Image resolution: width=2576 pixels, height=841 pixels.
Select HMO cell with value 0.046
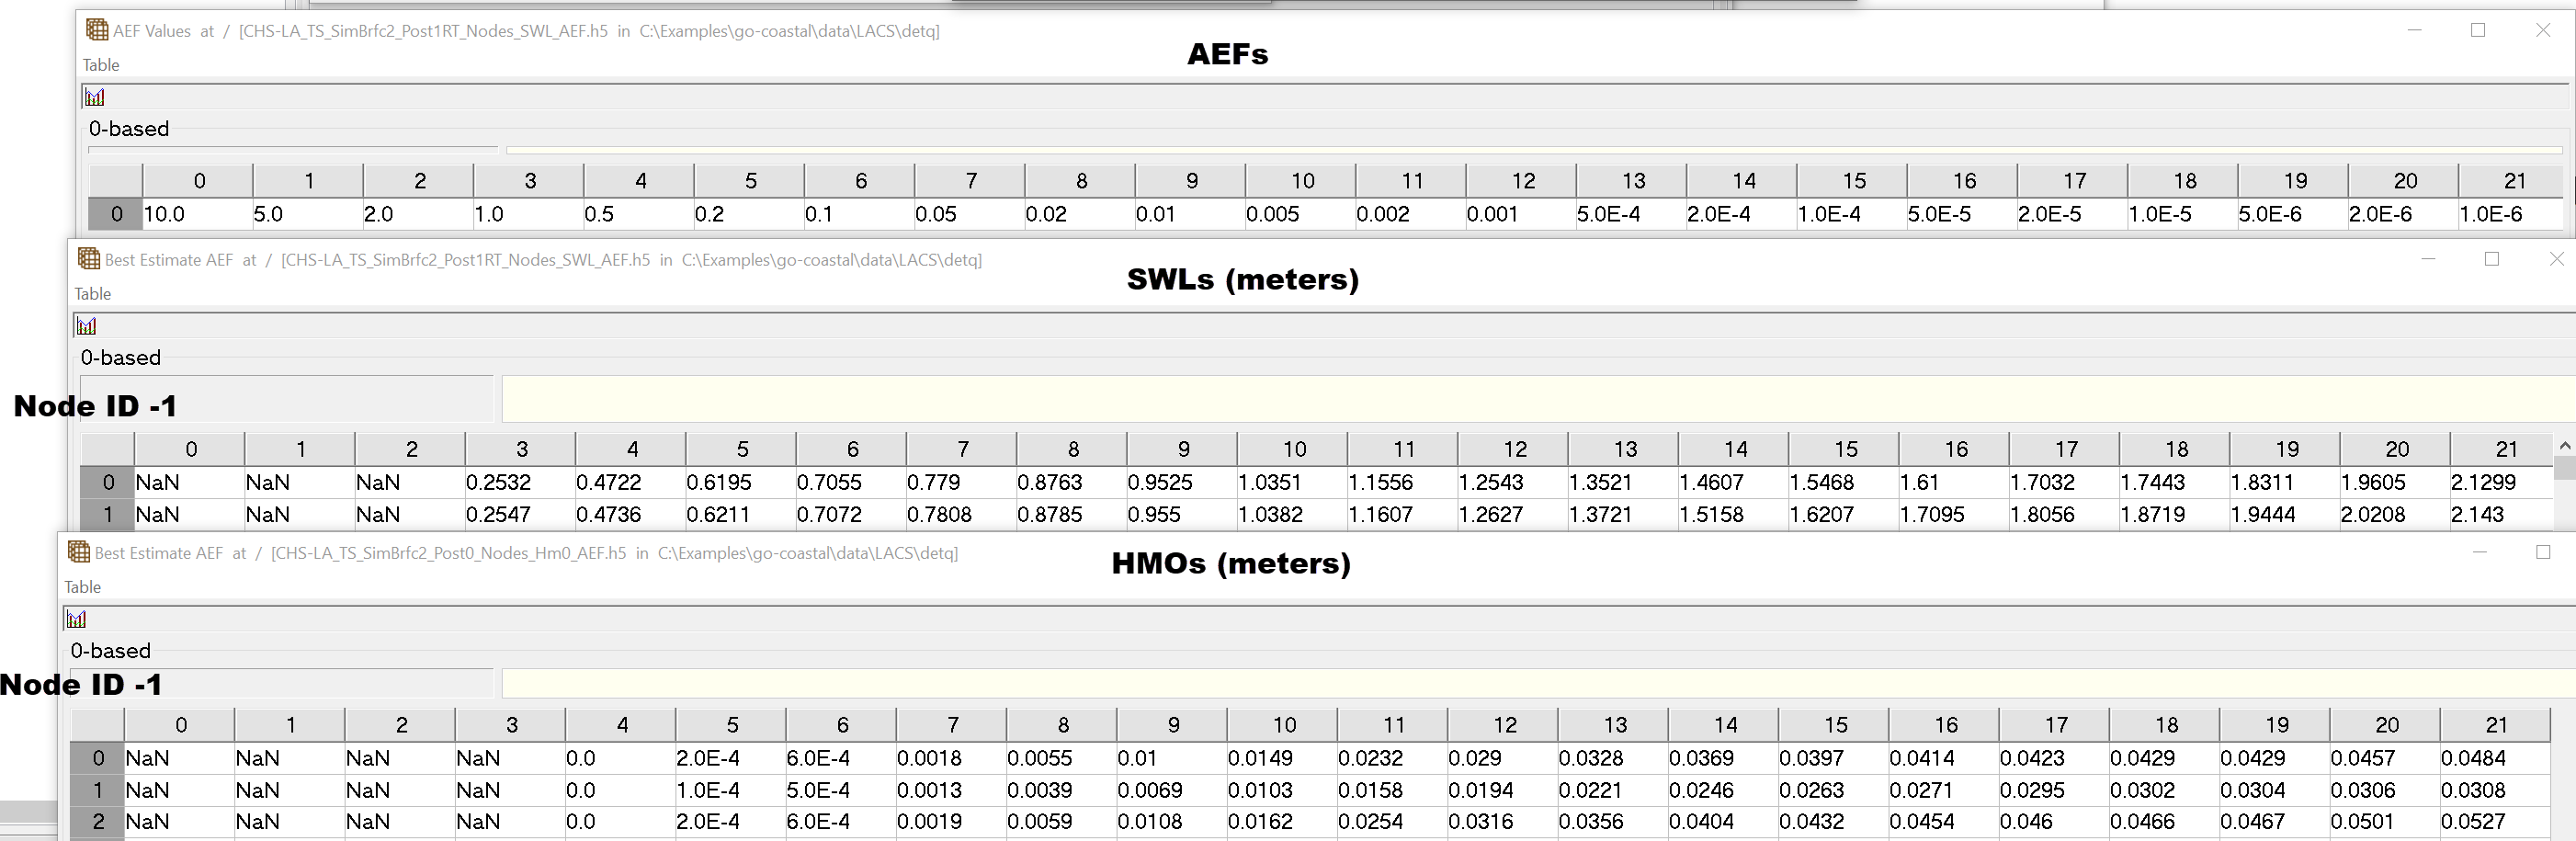tap(2054, 821)
